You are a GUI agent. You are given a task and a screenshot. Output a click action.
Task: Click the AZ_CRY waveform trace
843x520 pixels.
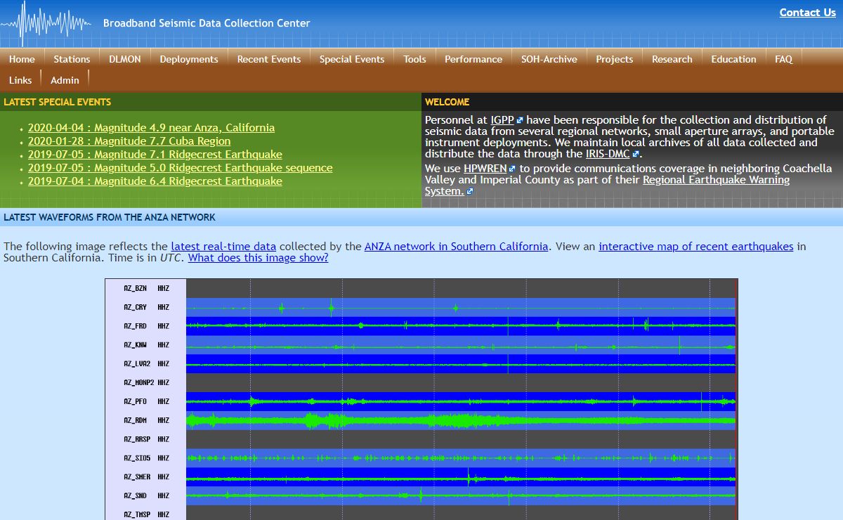point(461,307)
